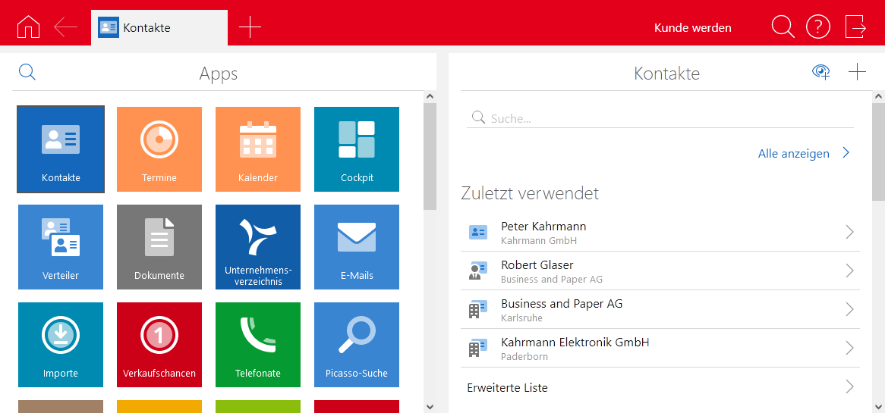
Task: Click the home icon in header
Action: coord(28,27)
